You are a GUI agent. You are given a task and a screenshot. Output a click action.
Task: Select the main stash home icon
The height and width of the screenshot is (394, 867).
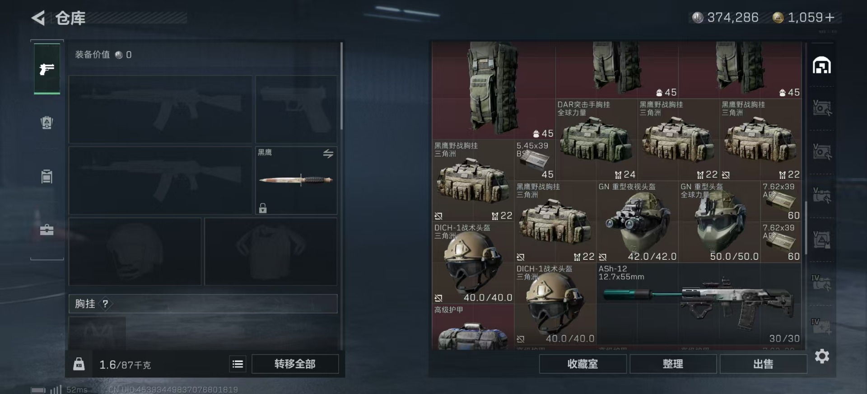(822, 66)
